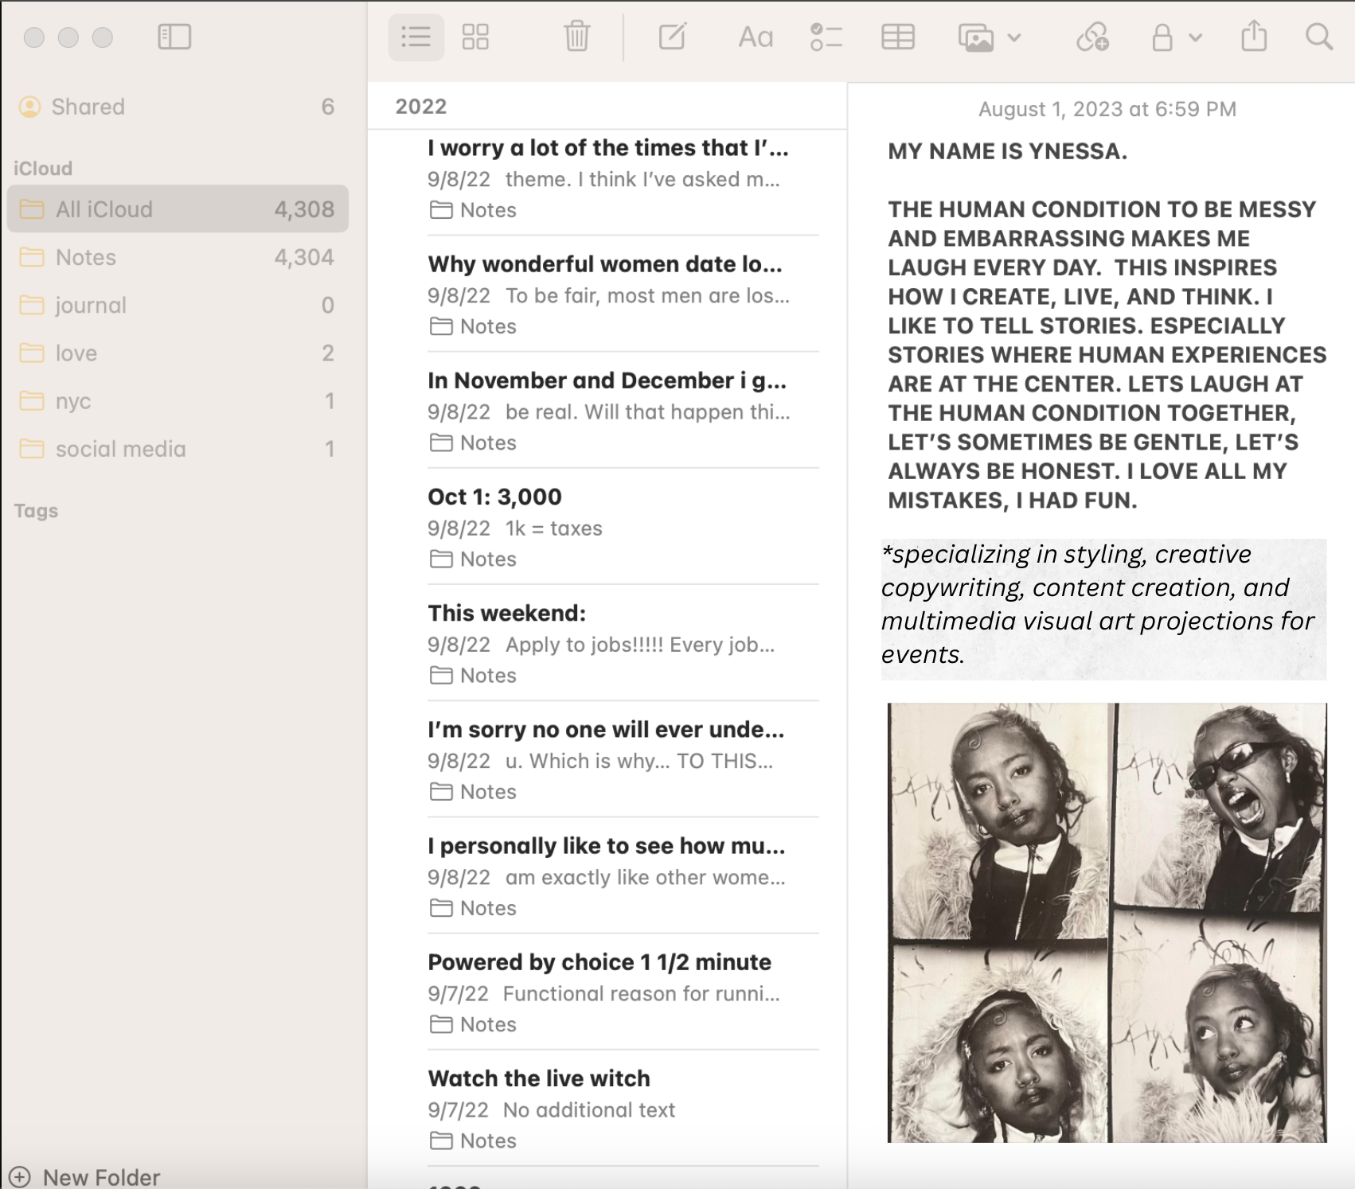The width and height of the screenshot is (1355, 1189).
Task: Open the Shared folder in sidebar
Action: (88, 107)
